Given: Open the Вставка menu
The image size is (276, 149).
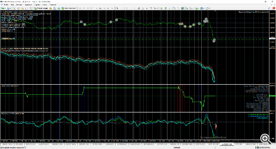Looking at the screenshot, I should tap(19, 5).
